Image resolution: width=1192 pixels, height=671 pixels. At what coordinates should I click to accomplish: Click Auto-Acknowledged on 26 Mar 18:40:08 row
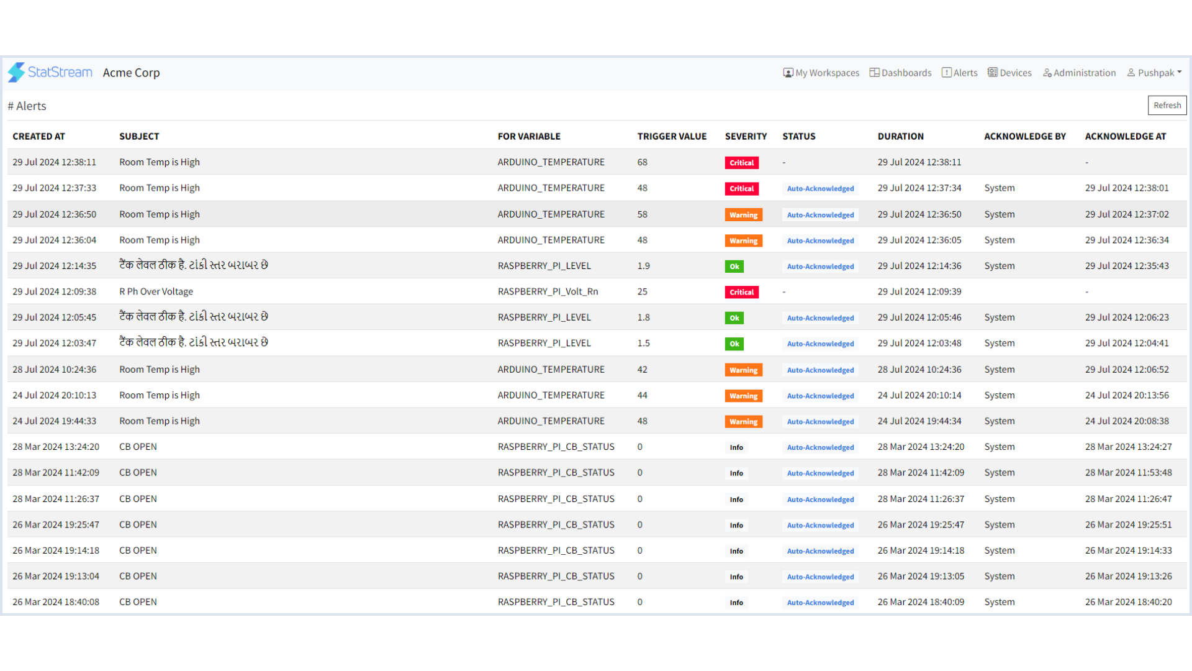coord(820,603)
